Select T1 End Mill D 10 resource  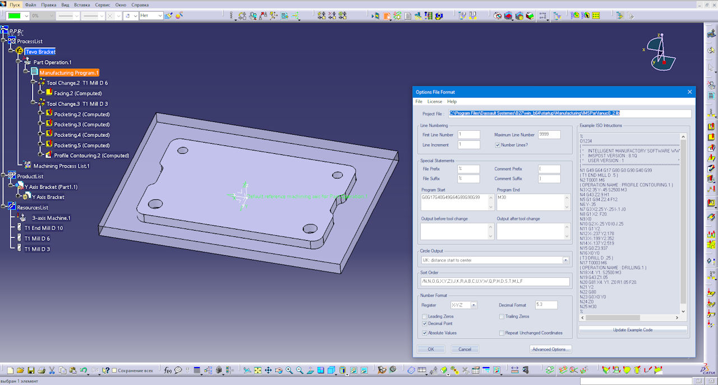tap(43, 228)
